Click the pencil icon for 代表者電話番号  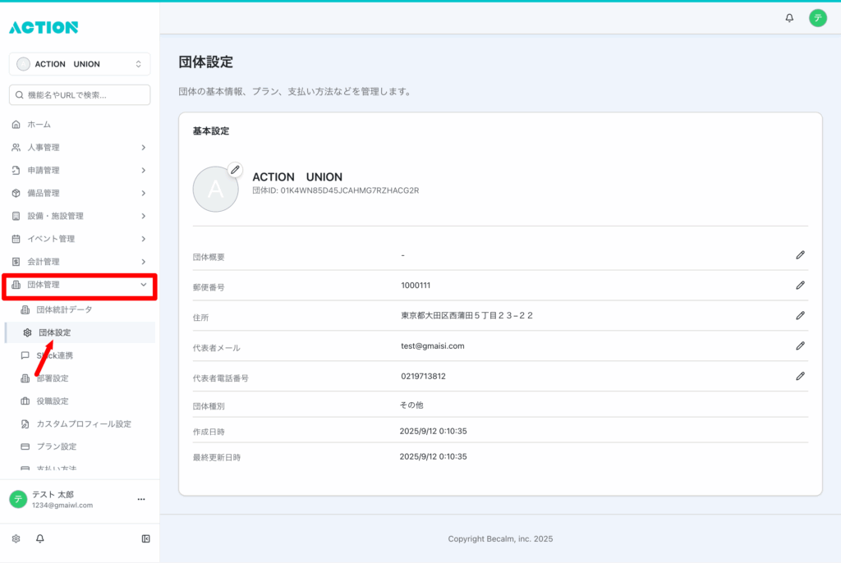[800, 376]
